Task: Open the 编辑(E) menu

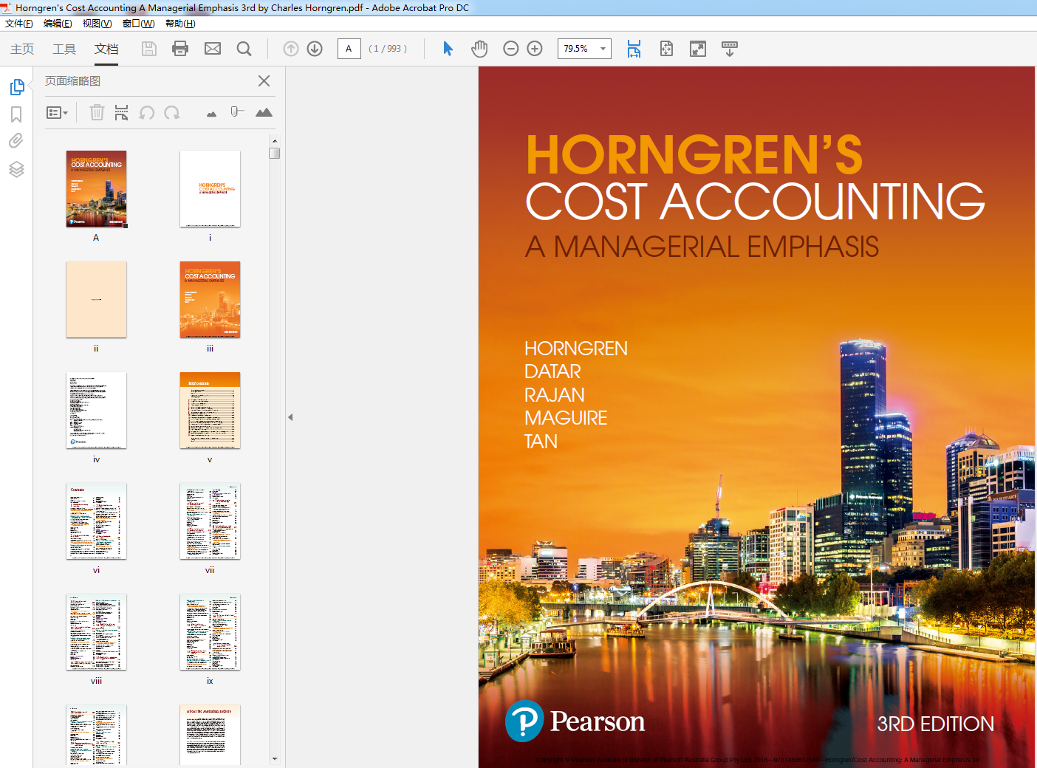Action: [58, 24]
